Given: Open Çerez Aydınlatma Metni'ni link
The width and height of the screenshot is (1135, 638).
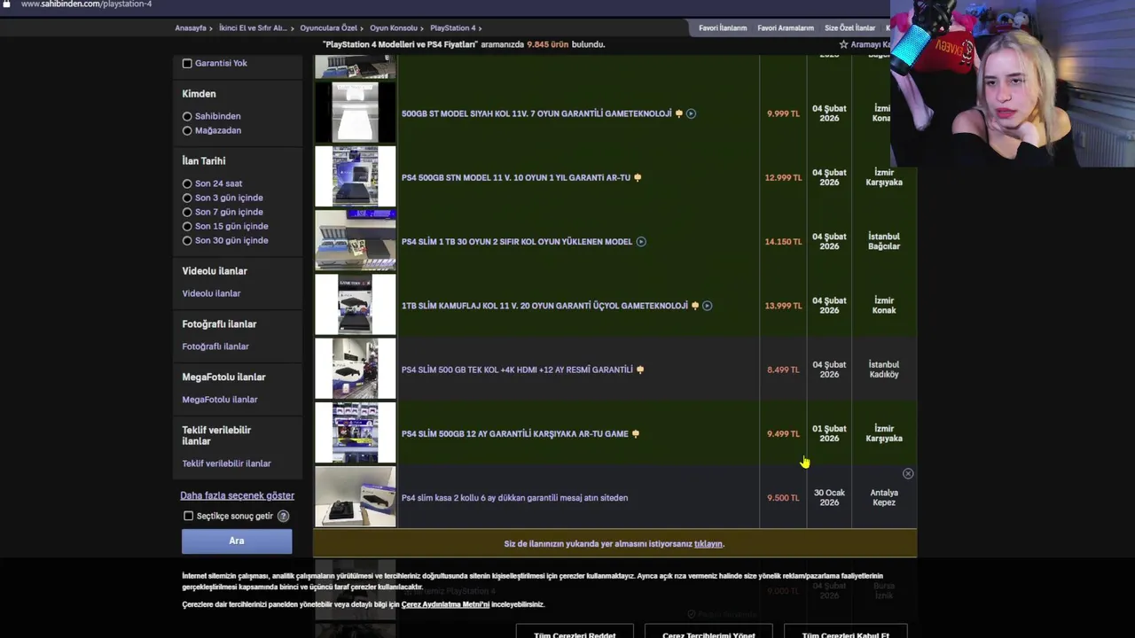Looking at the screenshot, I should [445, 604].
